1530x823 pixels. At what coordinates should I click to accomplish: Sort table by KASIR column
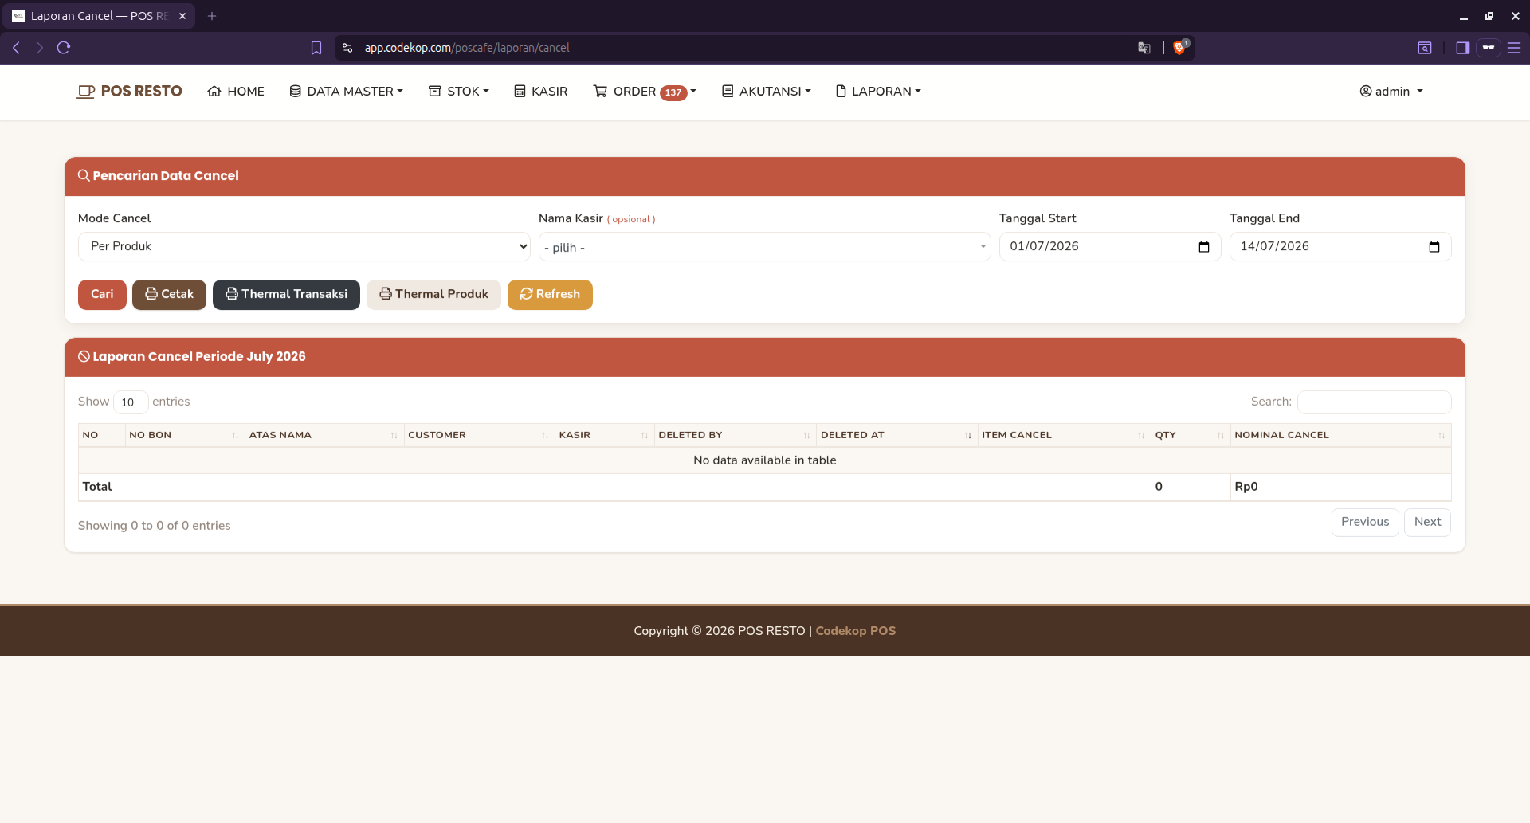pyautogui.click(x=604, y=435)
